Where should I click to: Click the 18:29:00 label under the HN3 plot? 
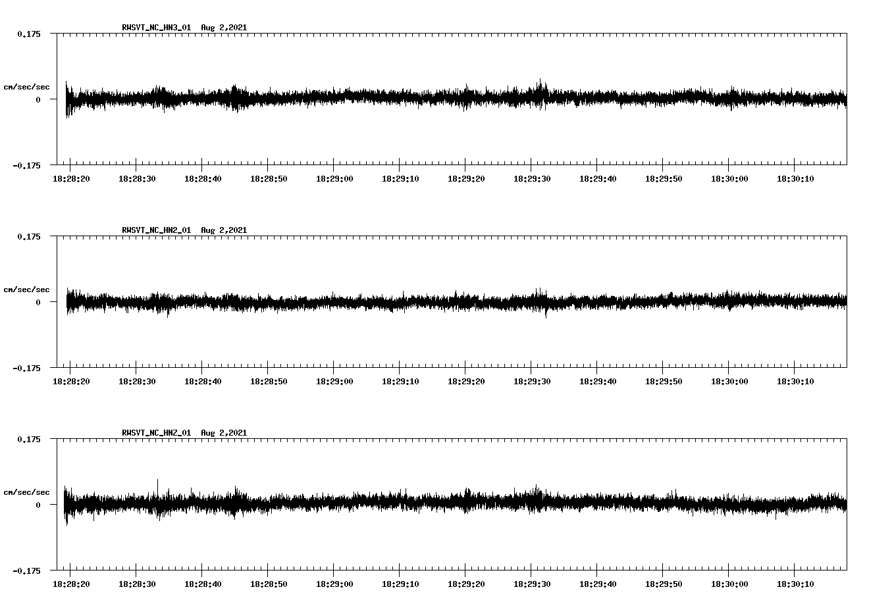point(334,179)
